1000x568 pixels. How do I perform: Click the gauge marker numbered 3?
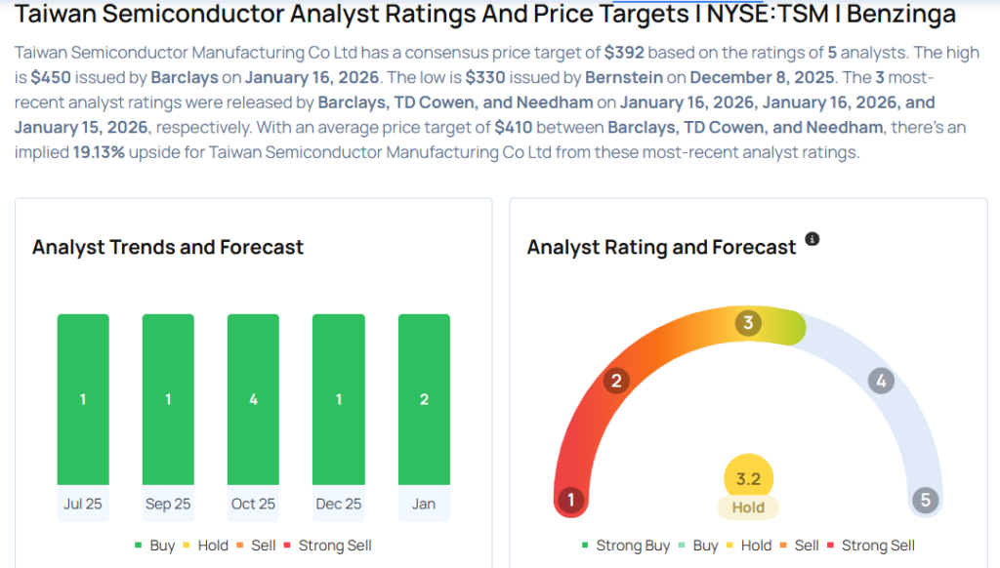pyautogui.click(x=748, y=323)
